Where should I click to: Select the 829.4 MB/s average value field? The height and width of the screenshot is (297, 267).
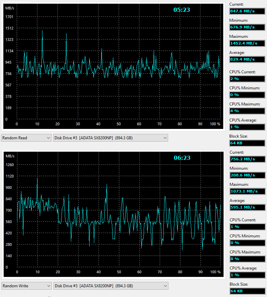click(x=247, y=59)
